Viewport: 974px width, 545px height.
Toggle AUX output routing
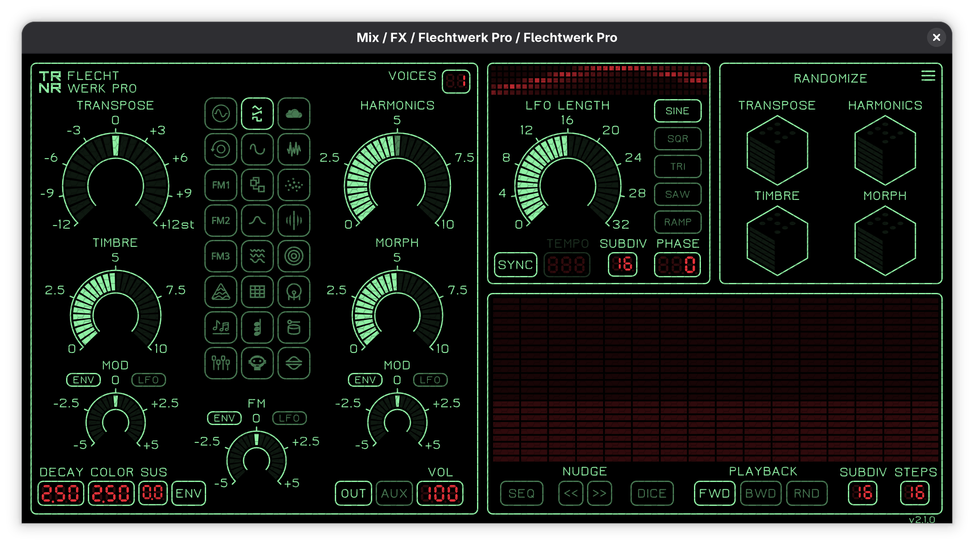tap(394, 493)
